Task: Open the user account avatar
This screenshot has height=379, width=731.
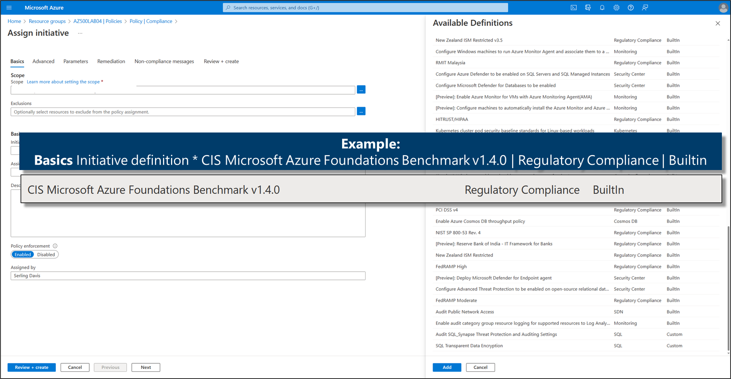Action: [x=723, y=8]
